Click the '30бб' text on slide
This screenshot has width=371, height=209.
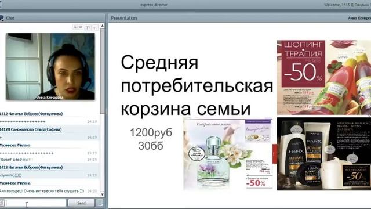(x=151, y=146)
